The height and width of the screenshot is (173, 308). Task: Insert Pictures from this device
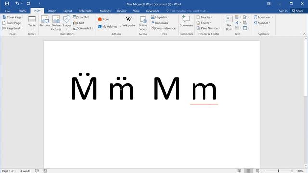45,22
